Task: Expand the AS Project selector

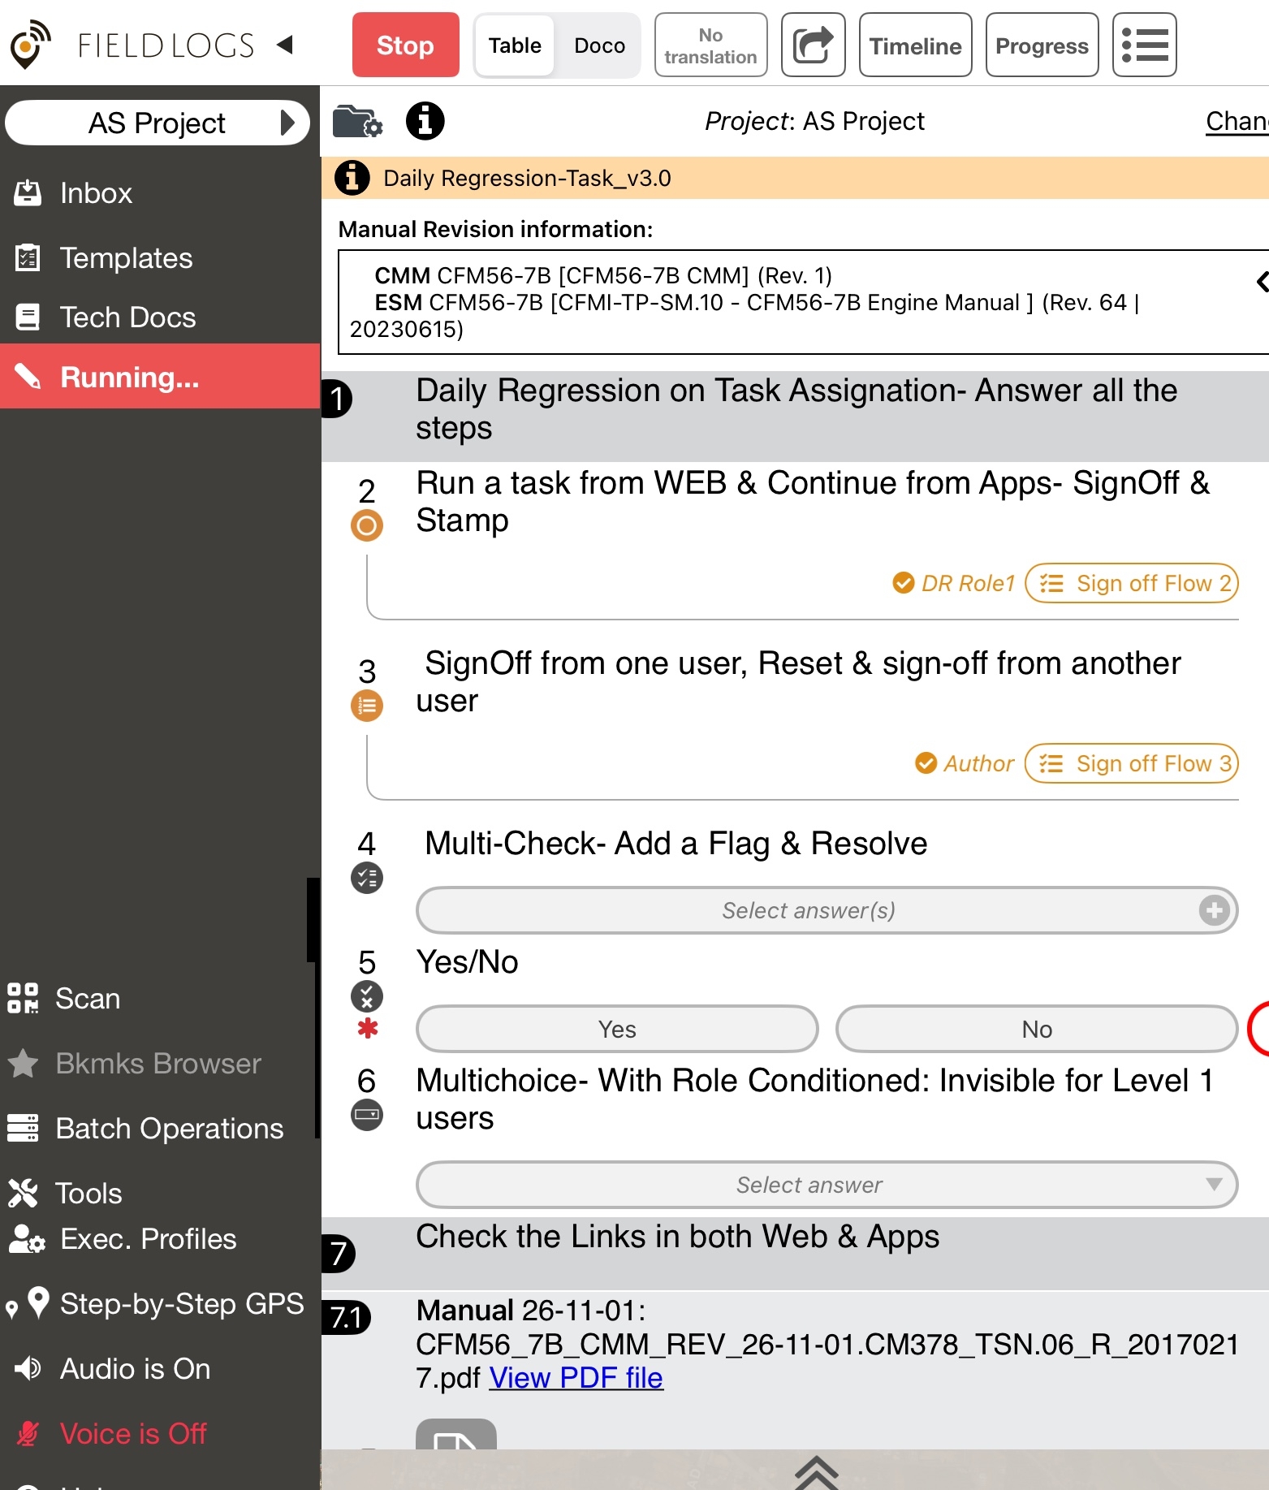Action: (x=158, y=123)
